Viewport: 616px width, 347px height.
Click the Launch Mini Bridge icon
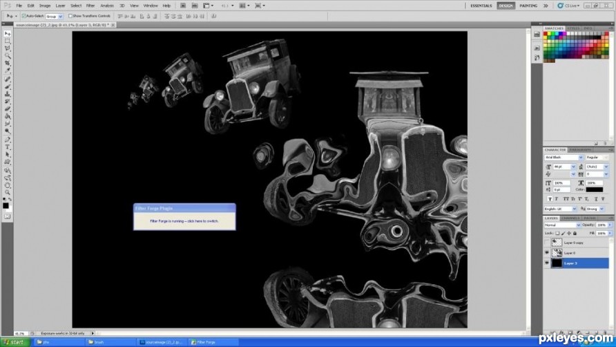point(195,6)
